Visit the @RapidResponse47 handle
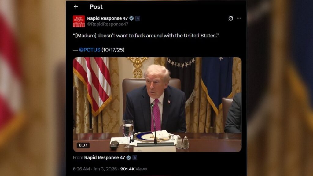The image size is (313, 176). [x=108, y=24]
